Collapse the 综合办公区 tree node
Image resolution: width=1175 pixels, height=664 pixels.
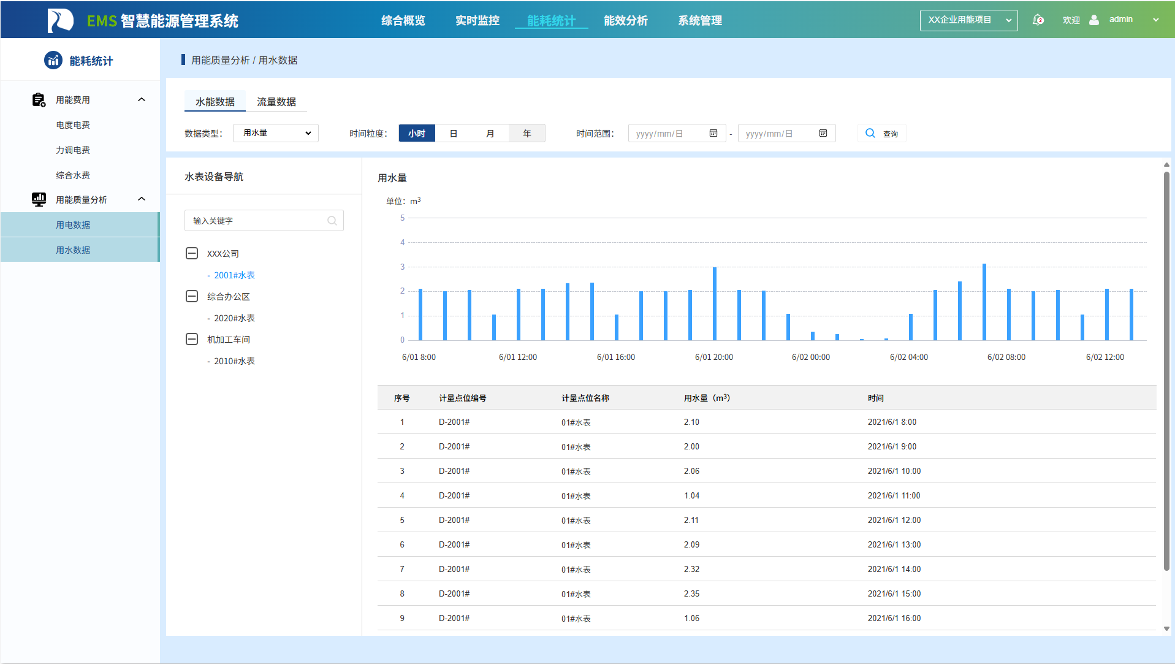point(192,296)
